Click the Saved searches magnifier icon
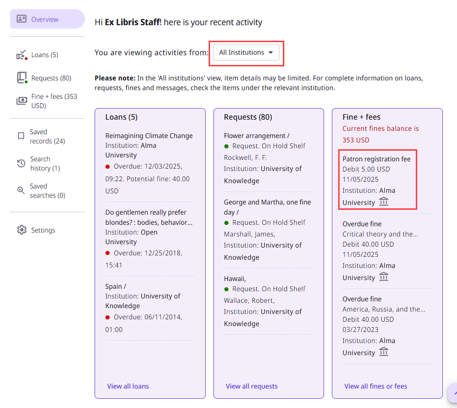 [21, 190]
